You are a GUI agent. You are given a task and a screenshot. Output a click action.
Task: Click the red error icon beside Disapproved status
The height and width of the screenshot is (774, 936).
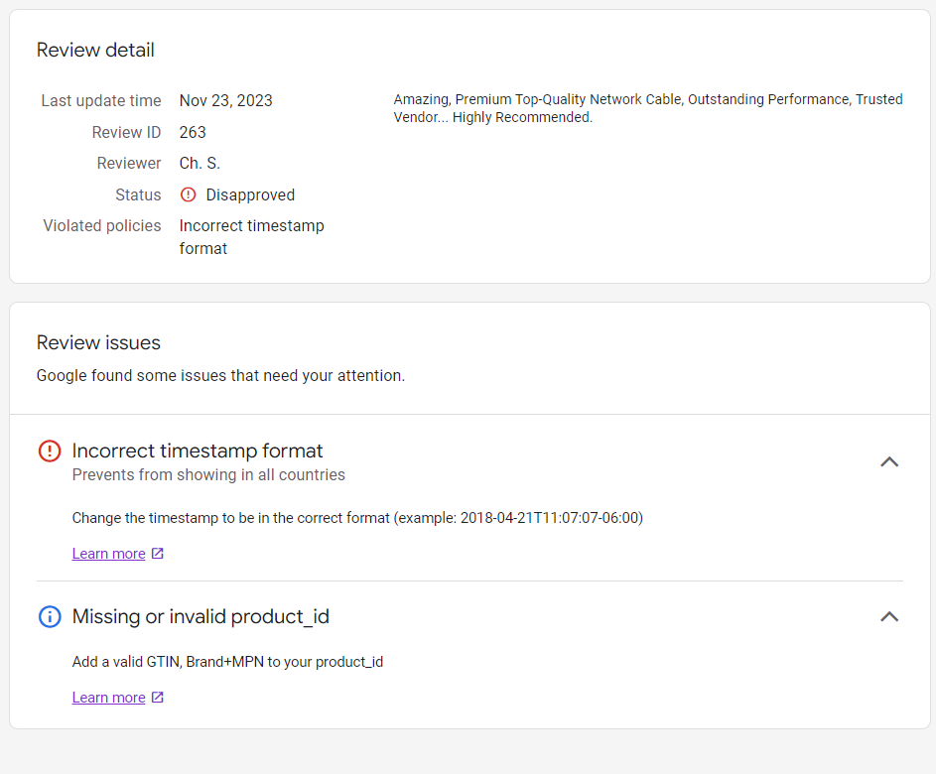(x=188, y=194)
